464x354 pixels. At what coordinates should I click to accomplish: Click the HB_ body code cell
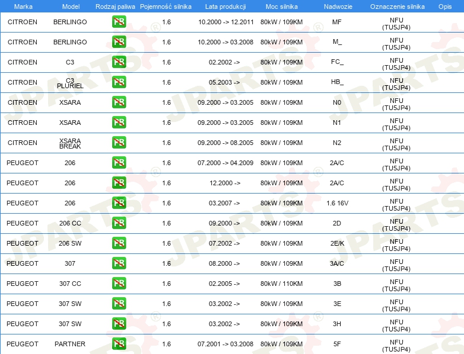pos(337,82)
